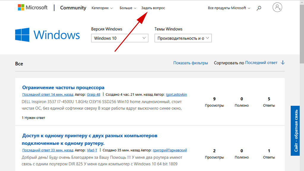The image size is (304, 171).
Task: Click Создано 35 мин. назад text
Action: click(121, 150)
